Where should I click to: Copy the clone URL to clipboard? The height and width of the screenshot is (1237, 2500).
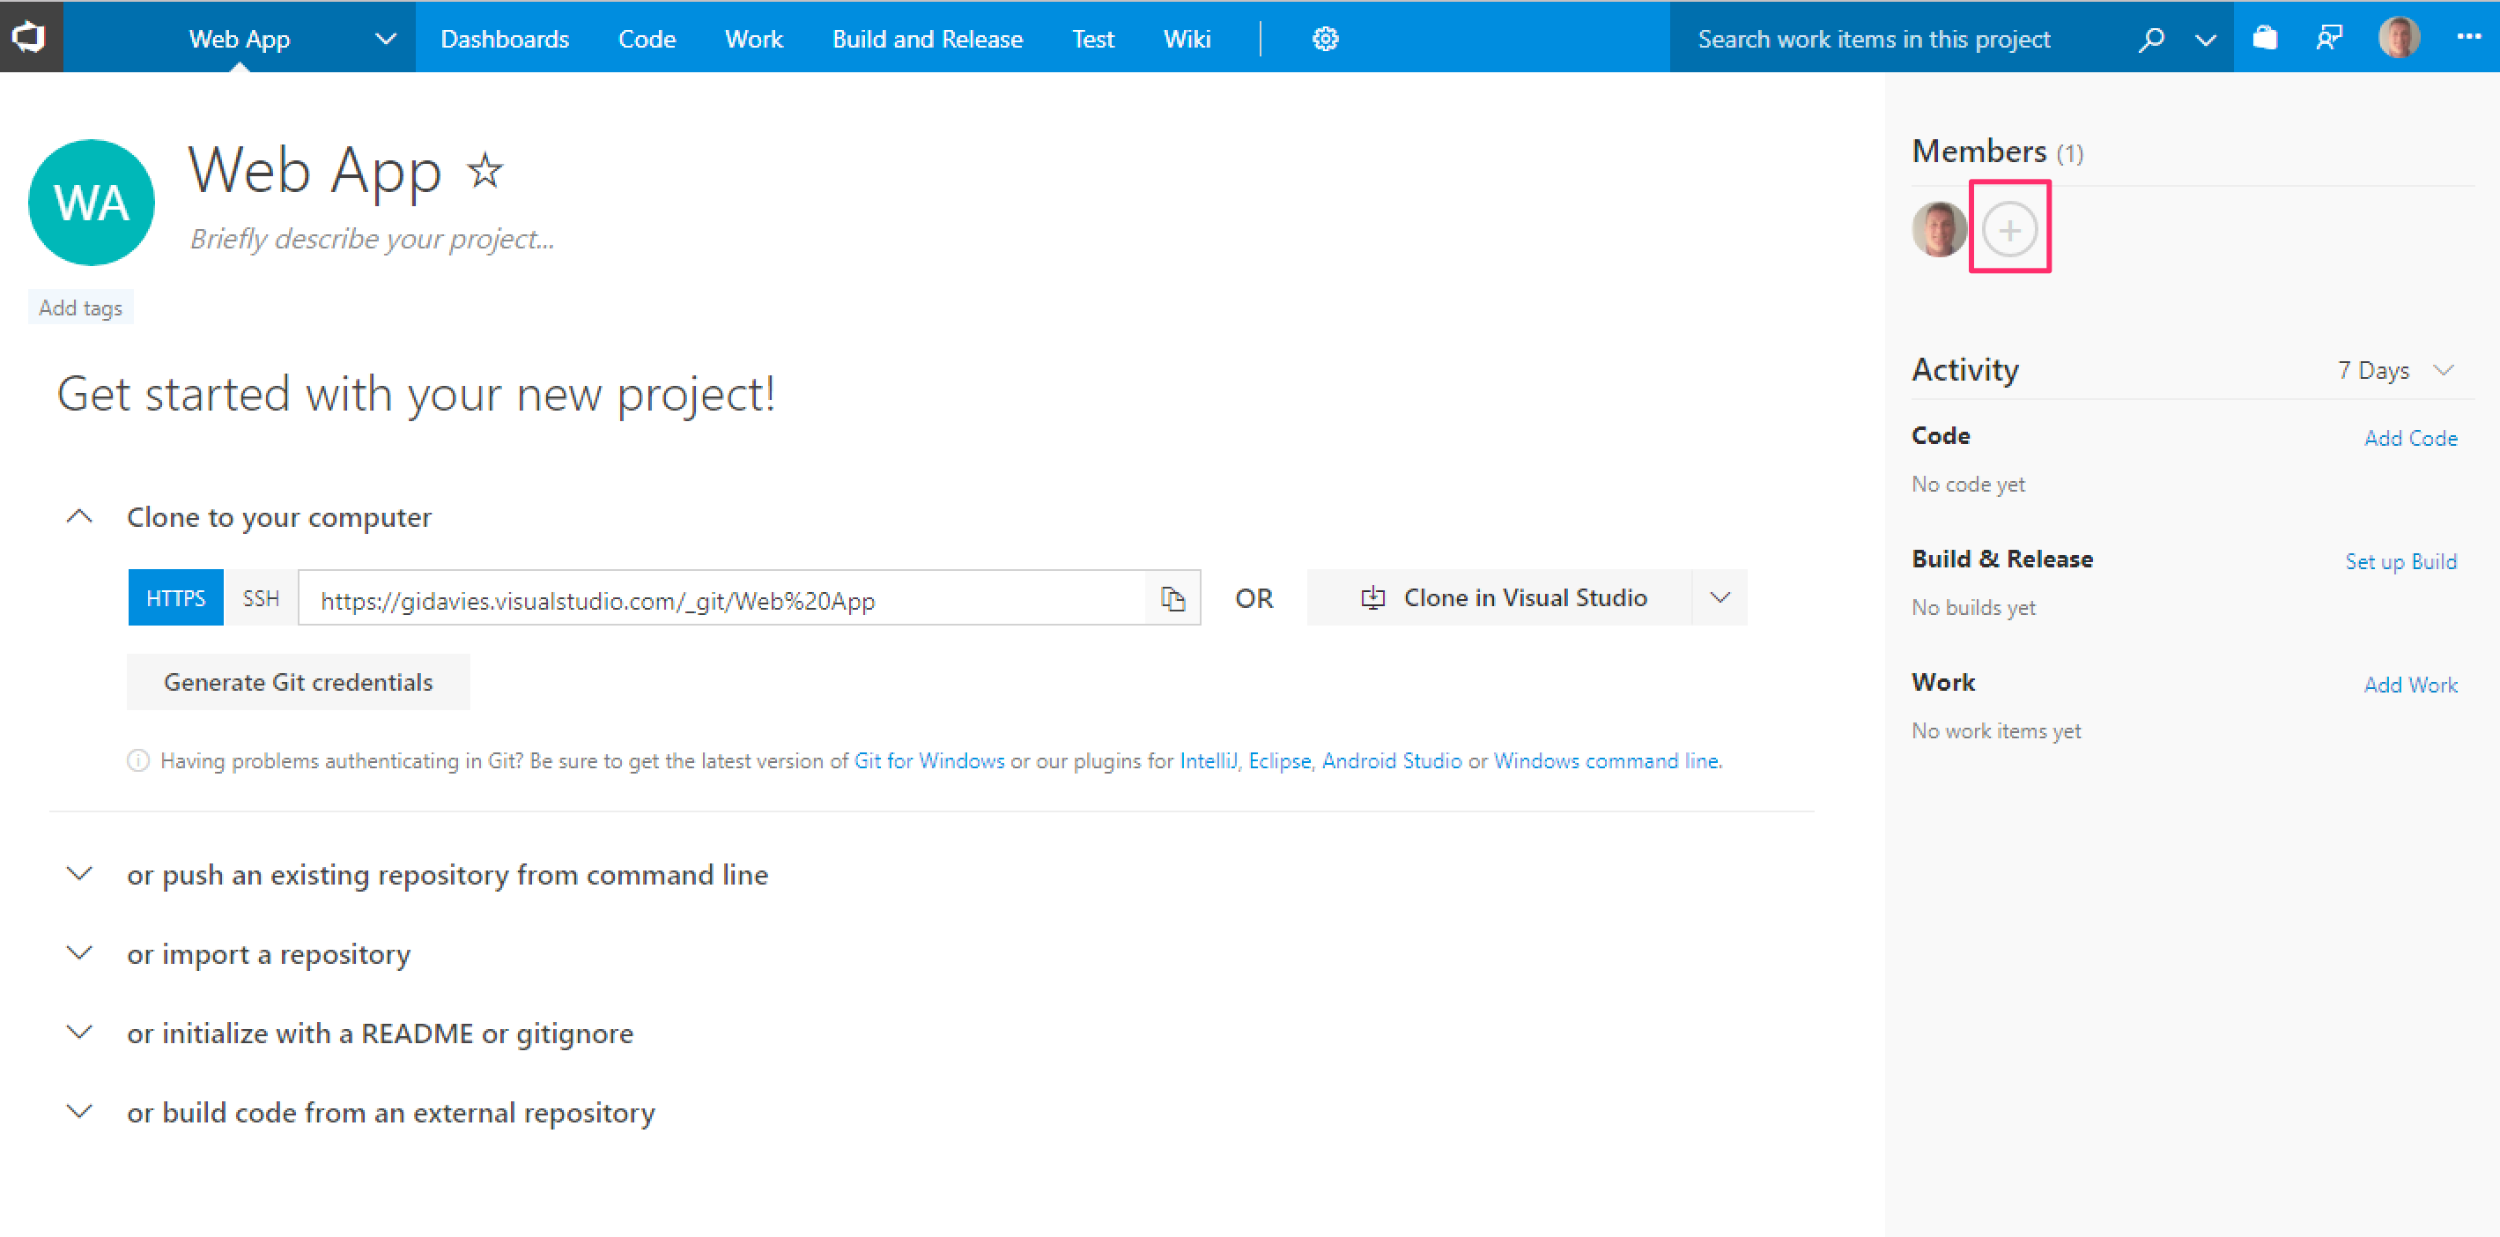click(1172, 598)
